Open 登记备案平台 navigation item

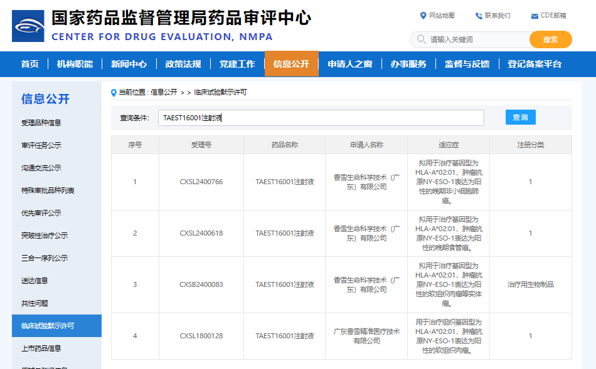click(x=535, y=64)
